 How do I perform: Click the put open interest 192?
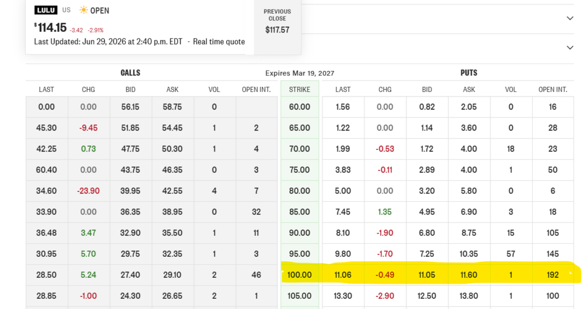point(552,275)
